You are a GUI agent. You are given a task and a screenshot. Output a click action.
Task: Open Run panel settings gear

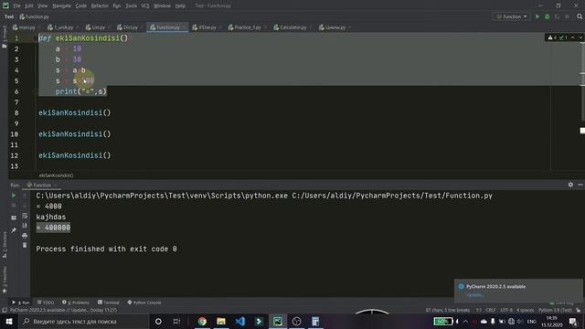[570, 185]
